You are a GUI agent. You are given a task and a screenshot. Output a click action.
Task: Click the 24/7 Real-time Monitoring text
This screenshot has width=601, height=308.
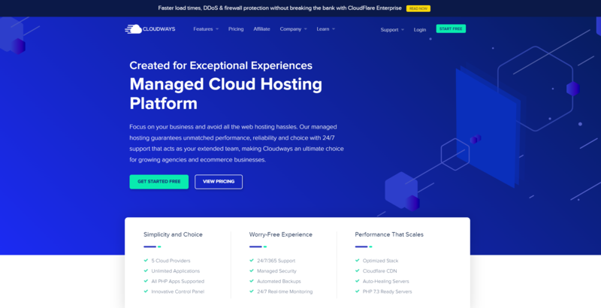[285, 292]
